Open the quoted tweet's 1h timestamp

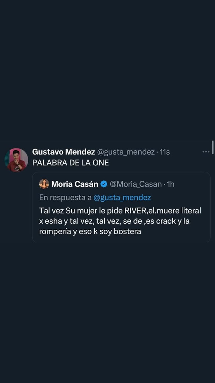point(171,184)
